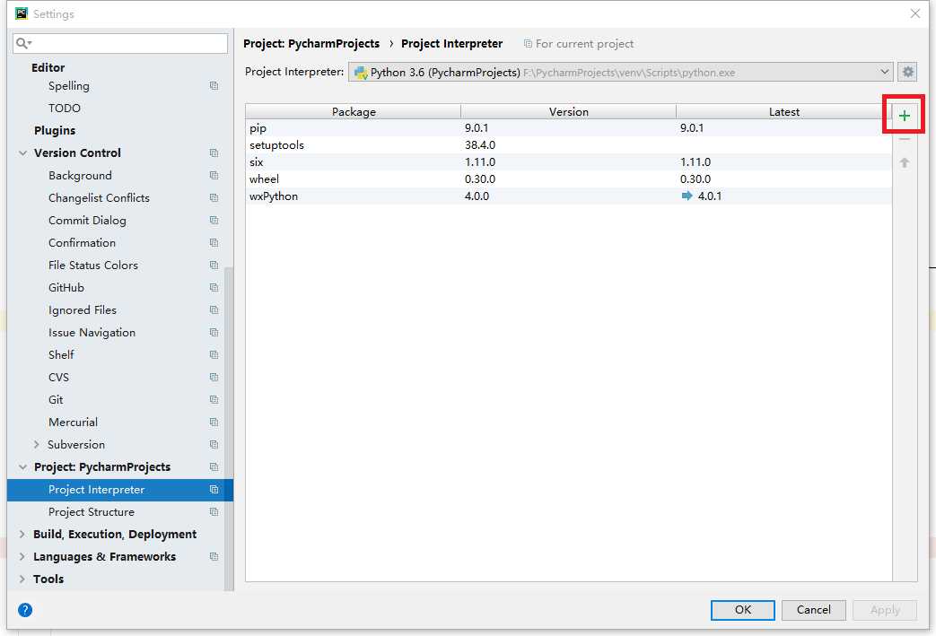Click the Project: PycharmProjects breadcrumb

coord(311,44)
